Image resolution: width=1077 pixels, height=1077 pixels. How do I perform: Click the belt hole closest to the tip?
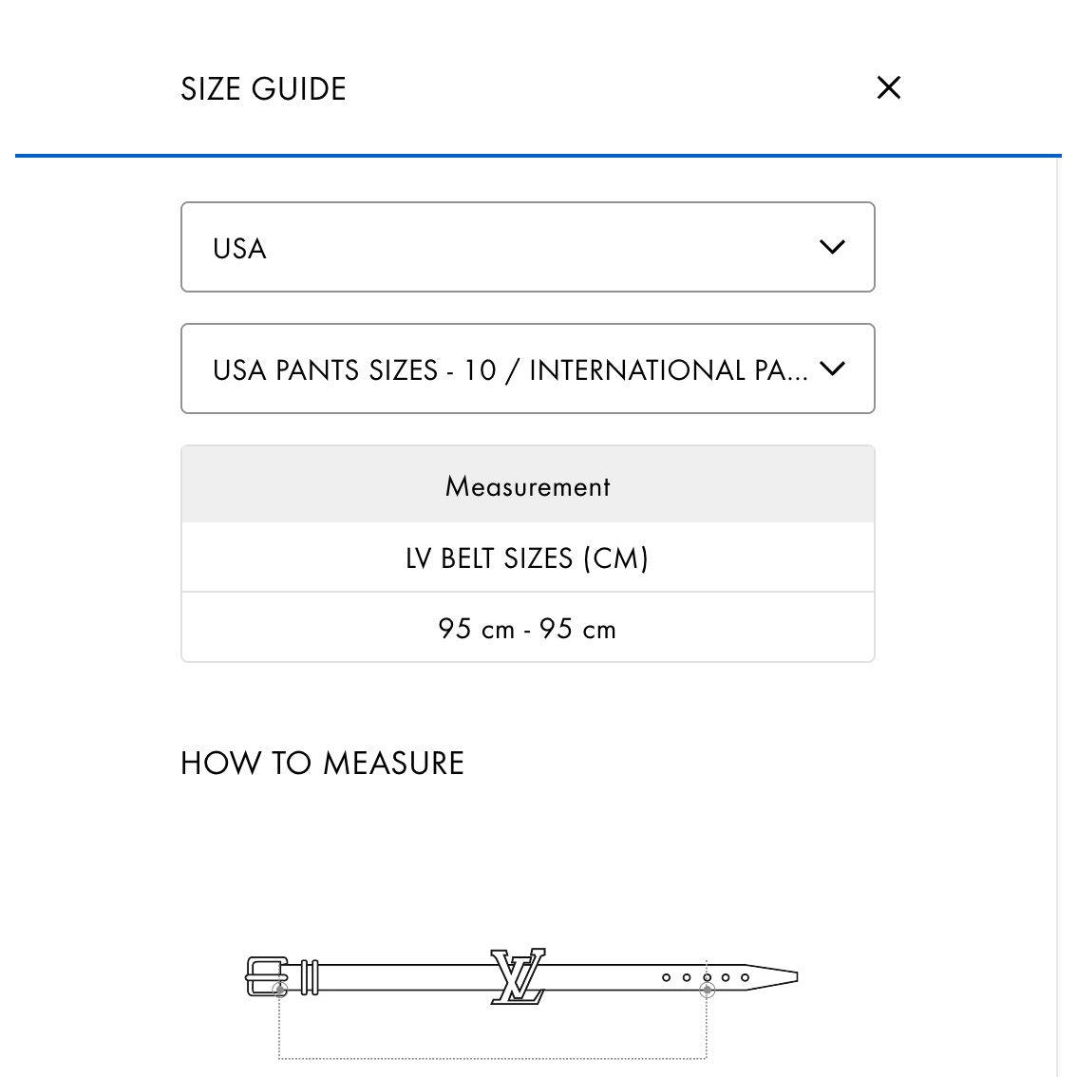pos(746,977)
